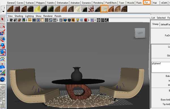
Task: Toggle the gate mask display
Action: [x=42, y=20]
